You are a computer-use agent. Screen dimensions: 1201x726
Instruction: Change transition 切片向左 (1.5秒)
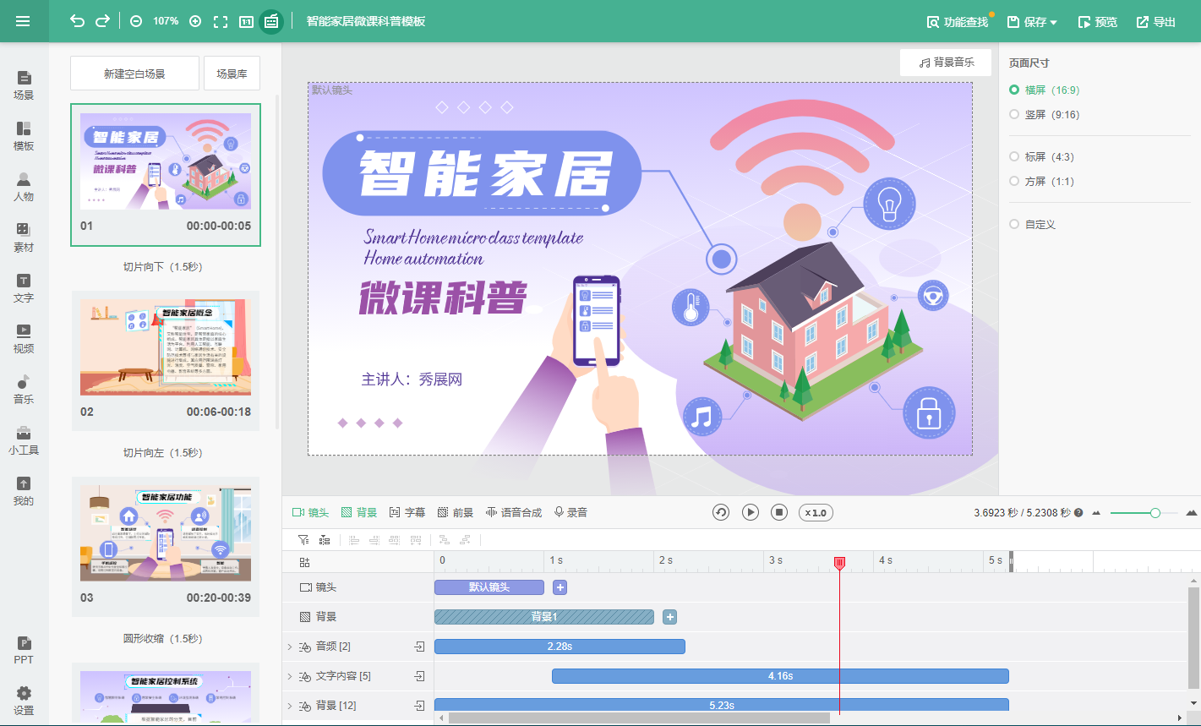point(163,452)
